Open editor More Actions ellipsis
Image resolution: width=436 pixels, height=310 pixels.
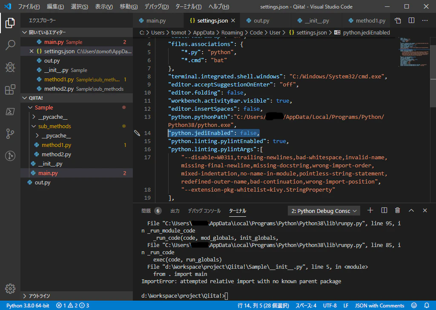425,20
